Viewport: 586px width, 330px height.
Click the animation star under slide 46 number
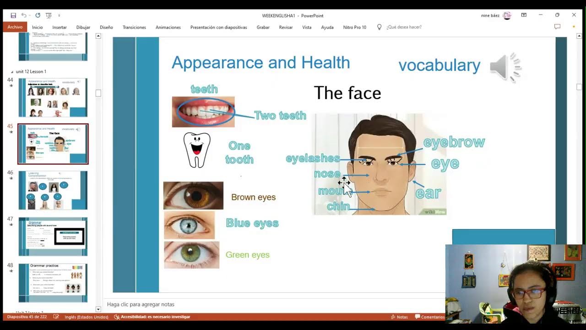tap(11, 178)
